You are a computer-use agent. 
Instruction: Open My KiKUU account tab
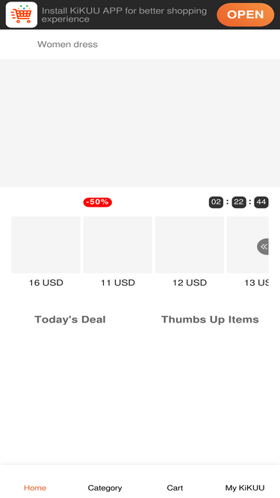(x=245, y=488)
